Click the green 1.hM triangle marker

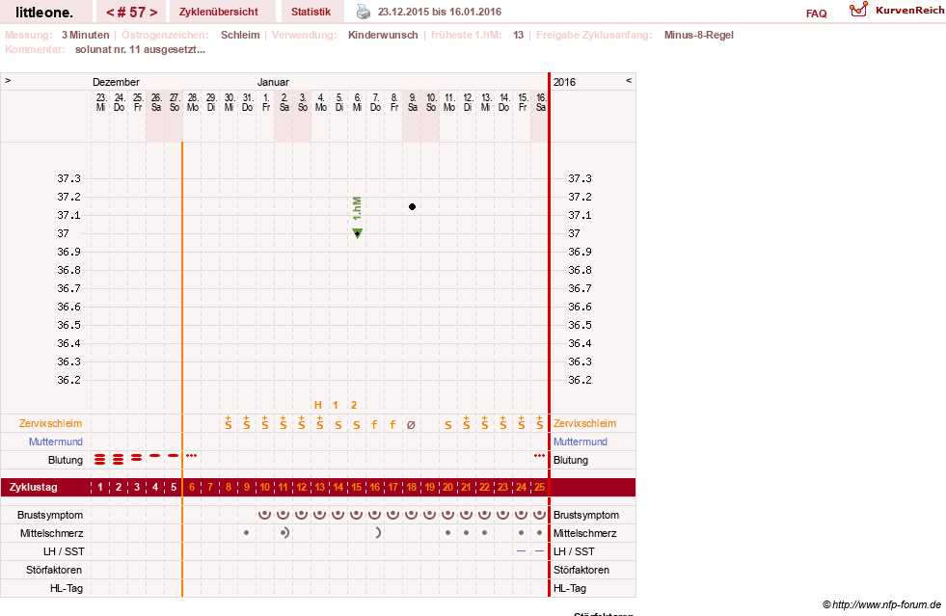pyautogui.click(x=357, y=233)
